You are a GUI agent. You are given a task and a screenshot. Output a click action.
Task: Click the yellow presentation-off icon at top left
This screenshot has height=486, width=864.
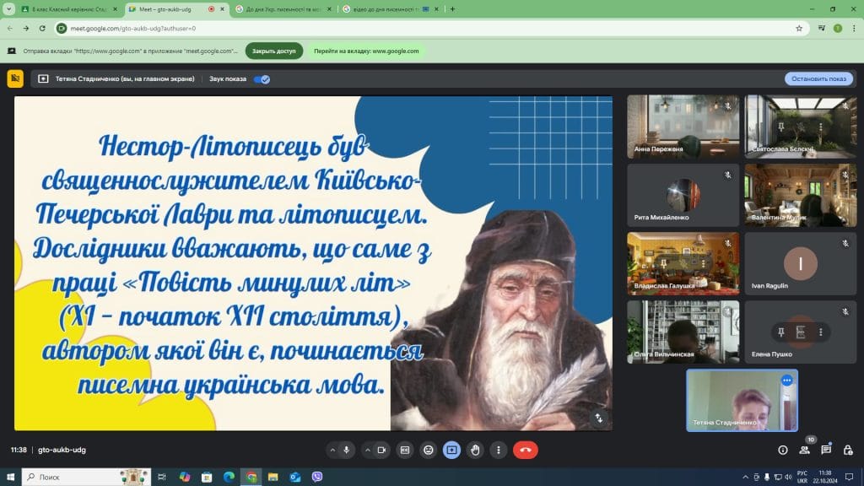click(x=15, y=78)
